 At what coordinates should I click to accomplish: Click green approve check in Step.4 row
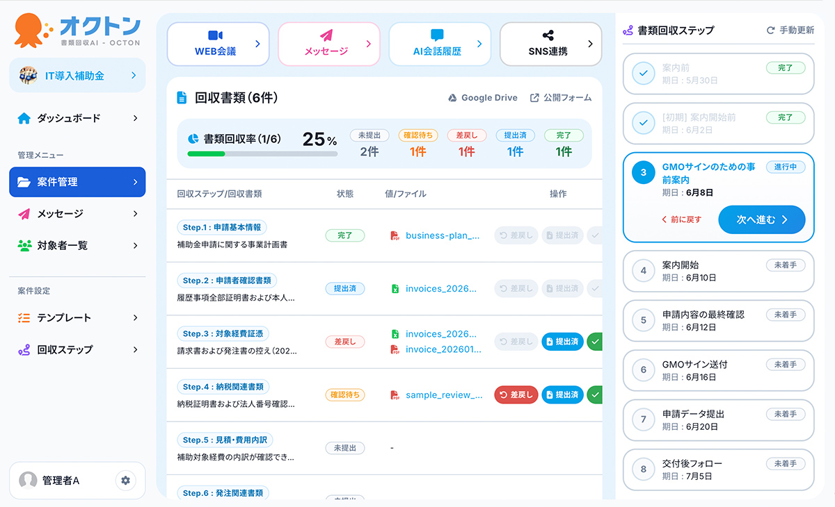pos(595,395)
